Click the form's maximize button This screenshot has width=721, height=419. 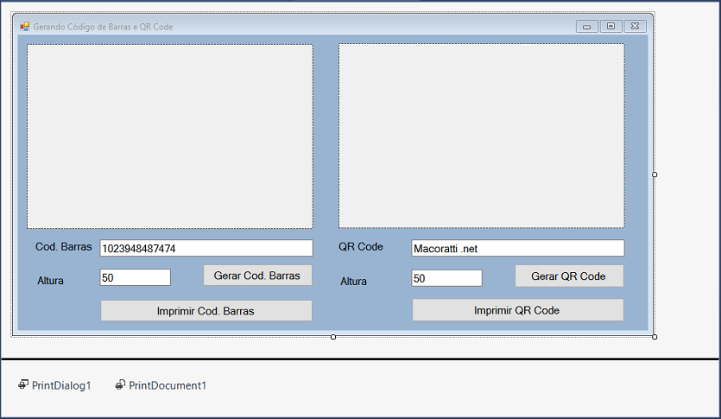tap(610, 26)
